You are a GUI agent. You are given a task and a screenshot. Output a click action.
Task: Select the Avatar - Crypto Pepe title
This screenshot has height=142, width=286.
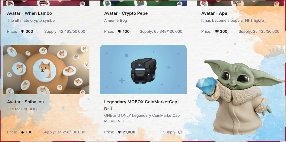click(126, 13)
